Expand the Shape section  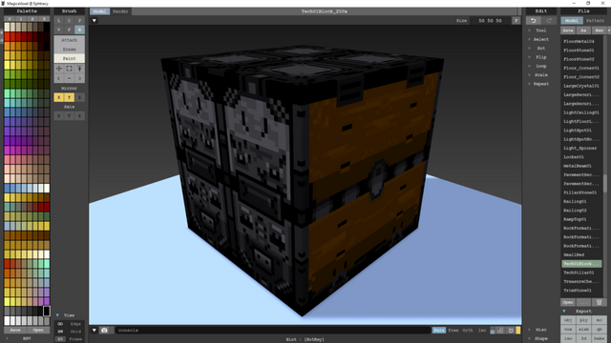tap(541, 338)
